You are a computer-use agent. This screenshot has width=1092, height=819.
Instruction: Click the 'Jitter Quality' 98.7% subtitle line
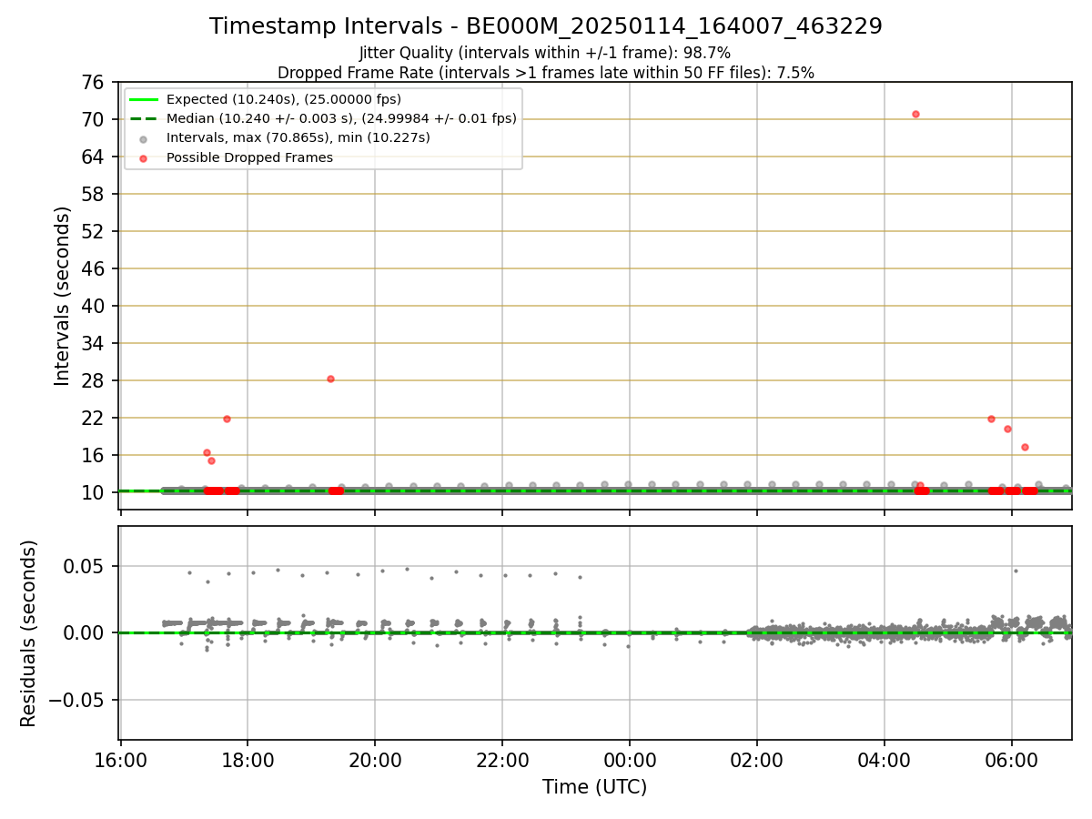click(545, 53)
